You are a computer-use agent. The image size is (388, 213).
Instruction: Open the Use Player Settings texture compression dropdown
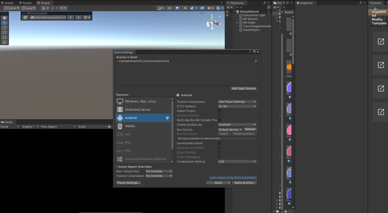pos(237,102)
